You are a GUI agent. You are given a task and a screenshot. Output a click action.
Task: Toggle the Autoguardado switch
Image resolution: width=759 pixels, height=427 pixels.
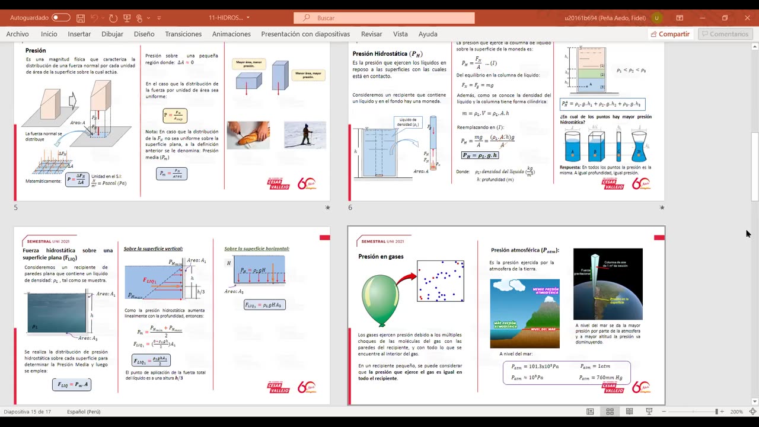[61, 18]
